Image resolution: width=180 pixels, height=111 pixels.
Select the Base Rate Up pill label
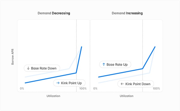coord(115,64)
